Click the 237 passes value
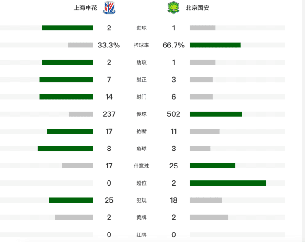This screenshot has width=305, height=242. coord(109,114)
